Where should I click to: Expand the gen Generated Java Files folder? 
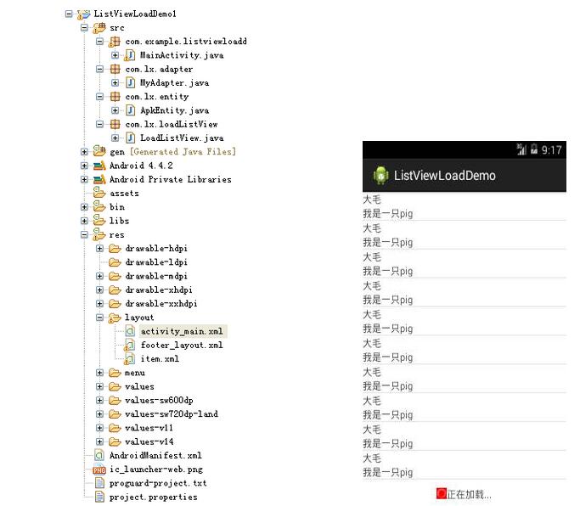pyautogui.click(x=85, y=152)
